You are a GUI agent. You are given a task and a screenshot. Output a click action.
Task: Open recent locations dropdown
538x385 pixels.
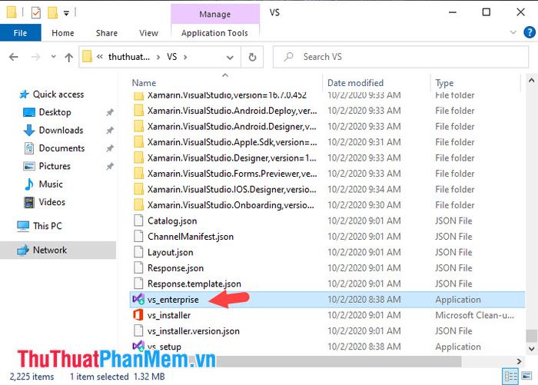pyautogui.click(x=53, y=57)
